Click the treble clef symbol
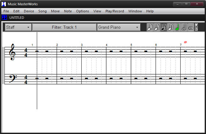Image resolution: width=206 pixels, height=134 pixels. (12, 52)
